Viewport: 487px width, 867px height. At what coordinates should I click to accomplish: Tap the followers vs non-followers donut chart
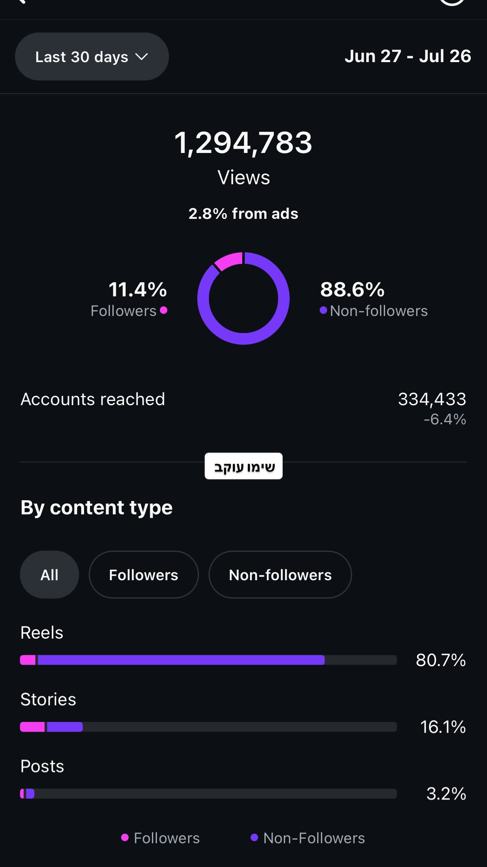pyautogui.click(x=243, y=298)
